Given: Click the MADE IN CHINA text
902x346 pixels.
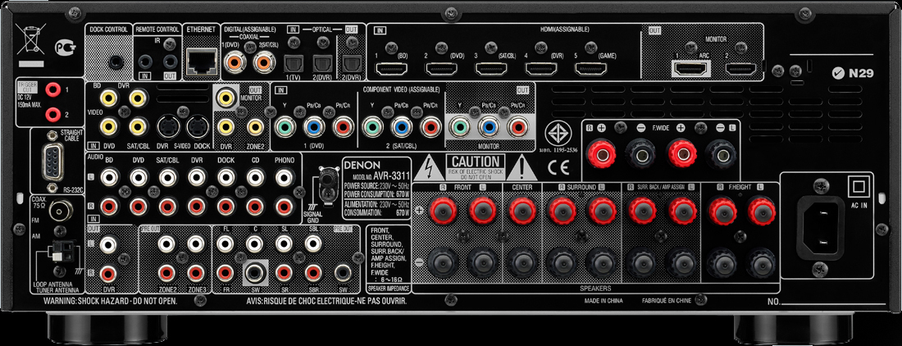Looking at the screenshot, I should [603, 300].
